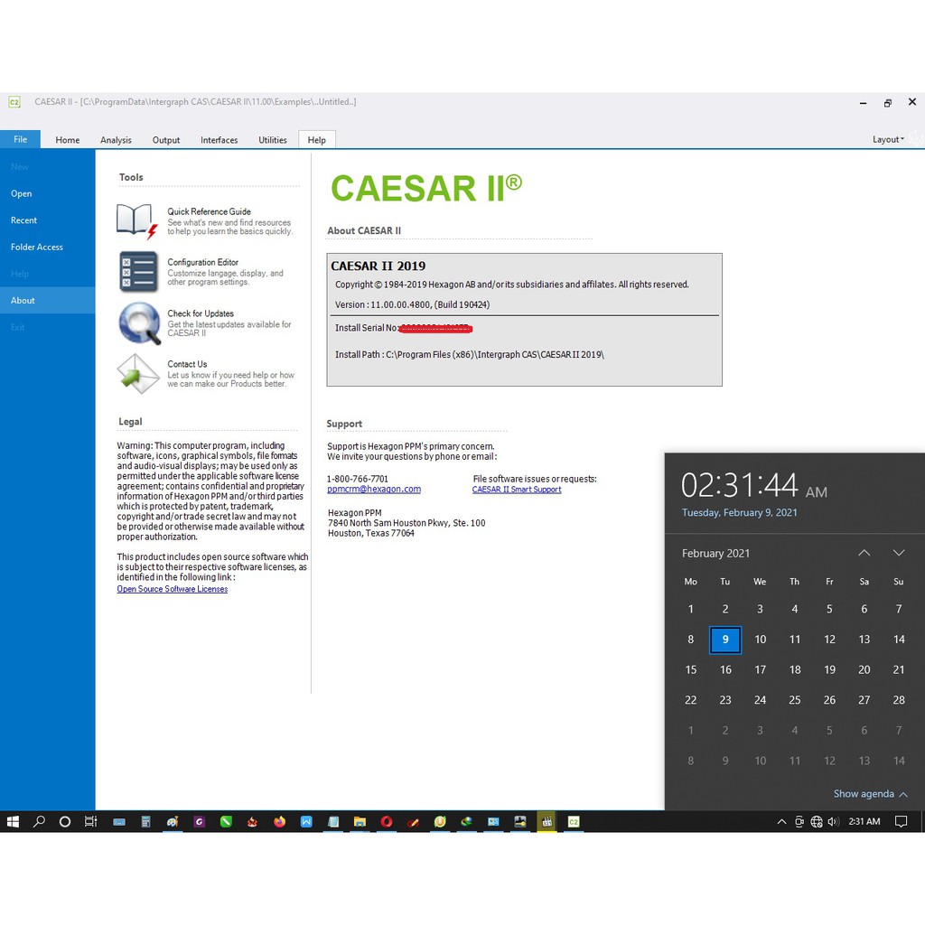Click the network globe tray icon
The image size is (925, 925).
817,821
